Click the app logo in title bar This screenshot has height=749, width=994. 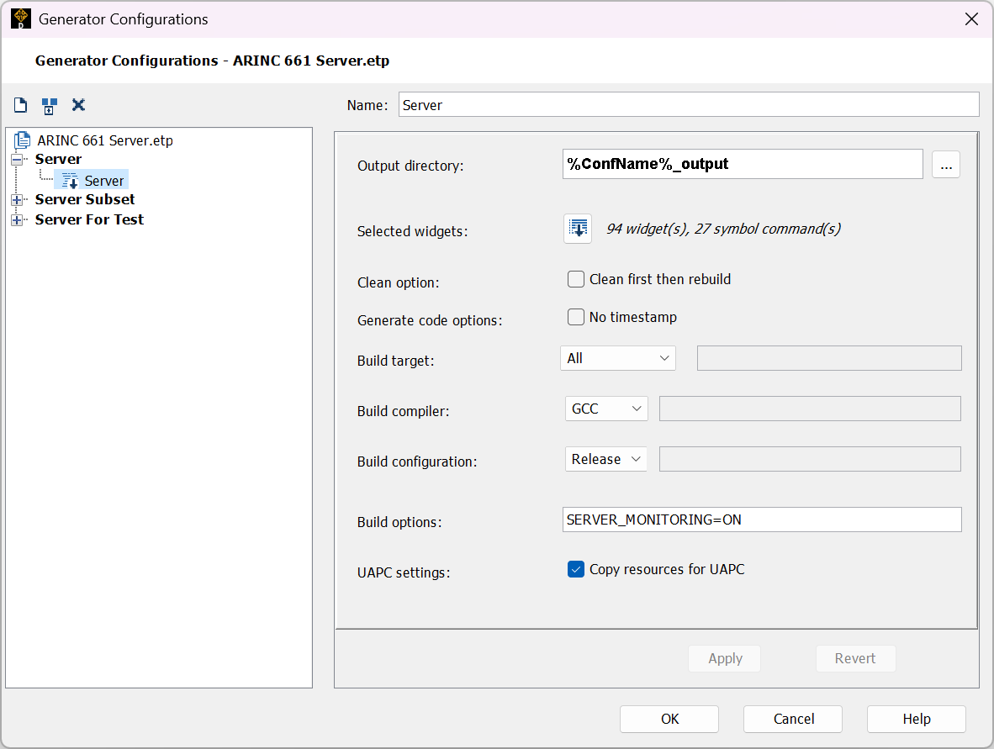(21, 18)
